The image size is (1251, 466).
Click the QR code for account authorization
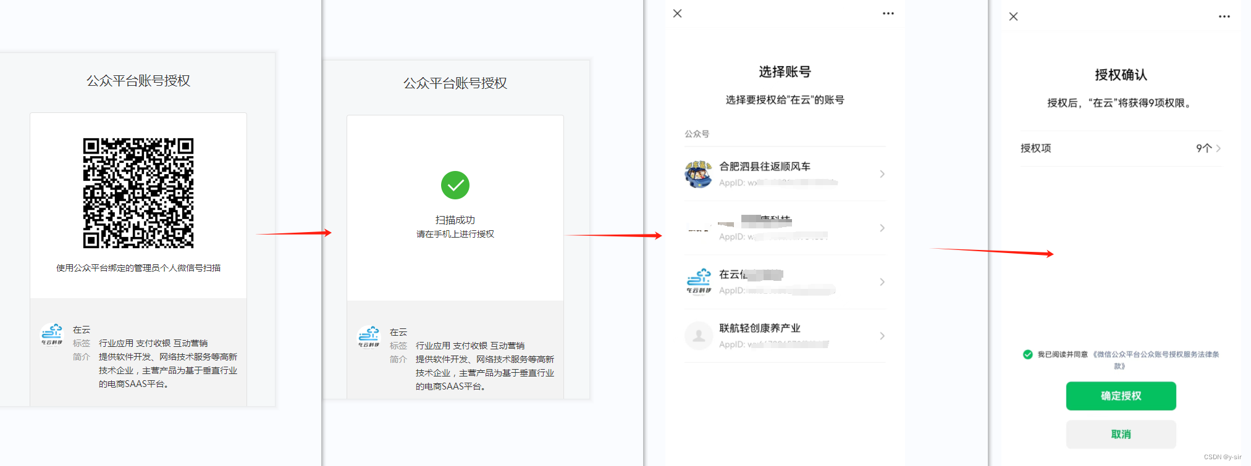(138, 193)
